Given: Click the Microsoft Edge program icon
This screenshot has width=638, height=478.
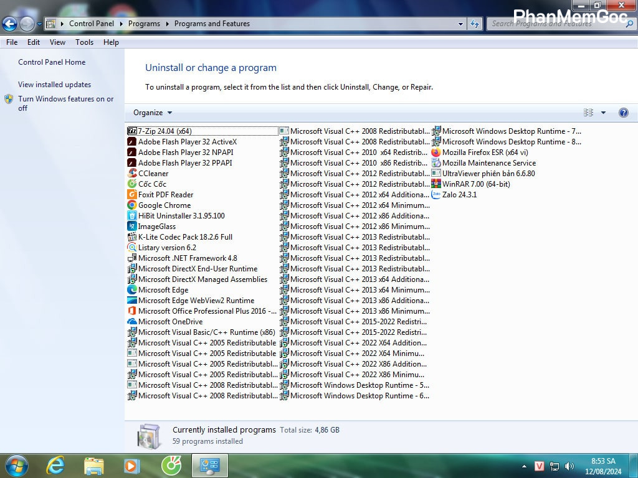Looking at the screenshot, I should (x=132, y=290).
